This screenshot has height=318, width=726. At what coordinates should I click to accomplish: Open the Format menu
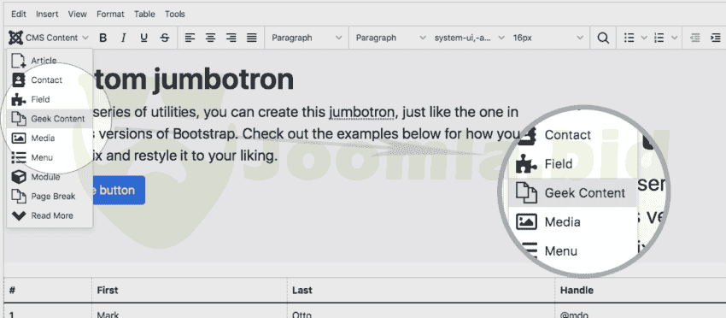(110, 15)
